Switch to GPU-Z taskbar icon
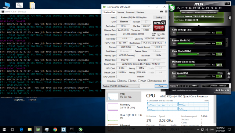Viewport: 235px width, 133px height. coord(38,129)
